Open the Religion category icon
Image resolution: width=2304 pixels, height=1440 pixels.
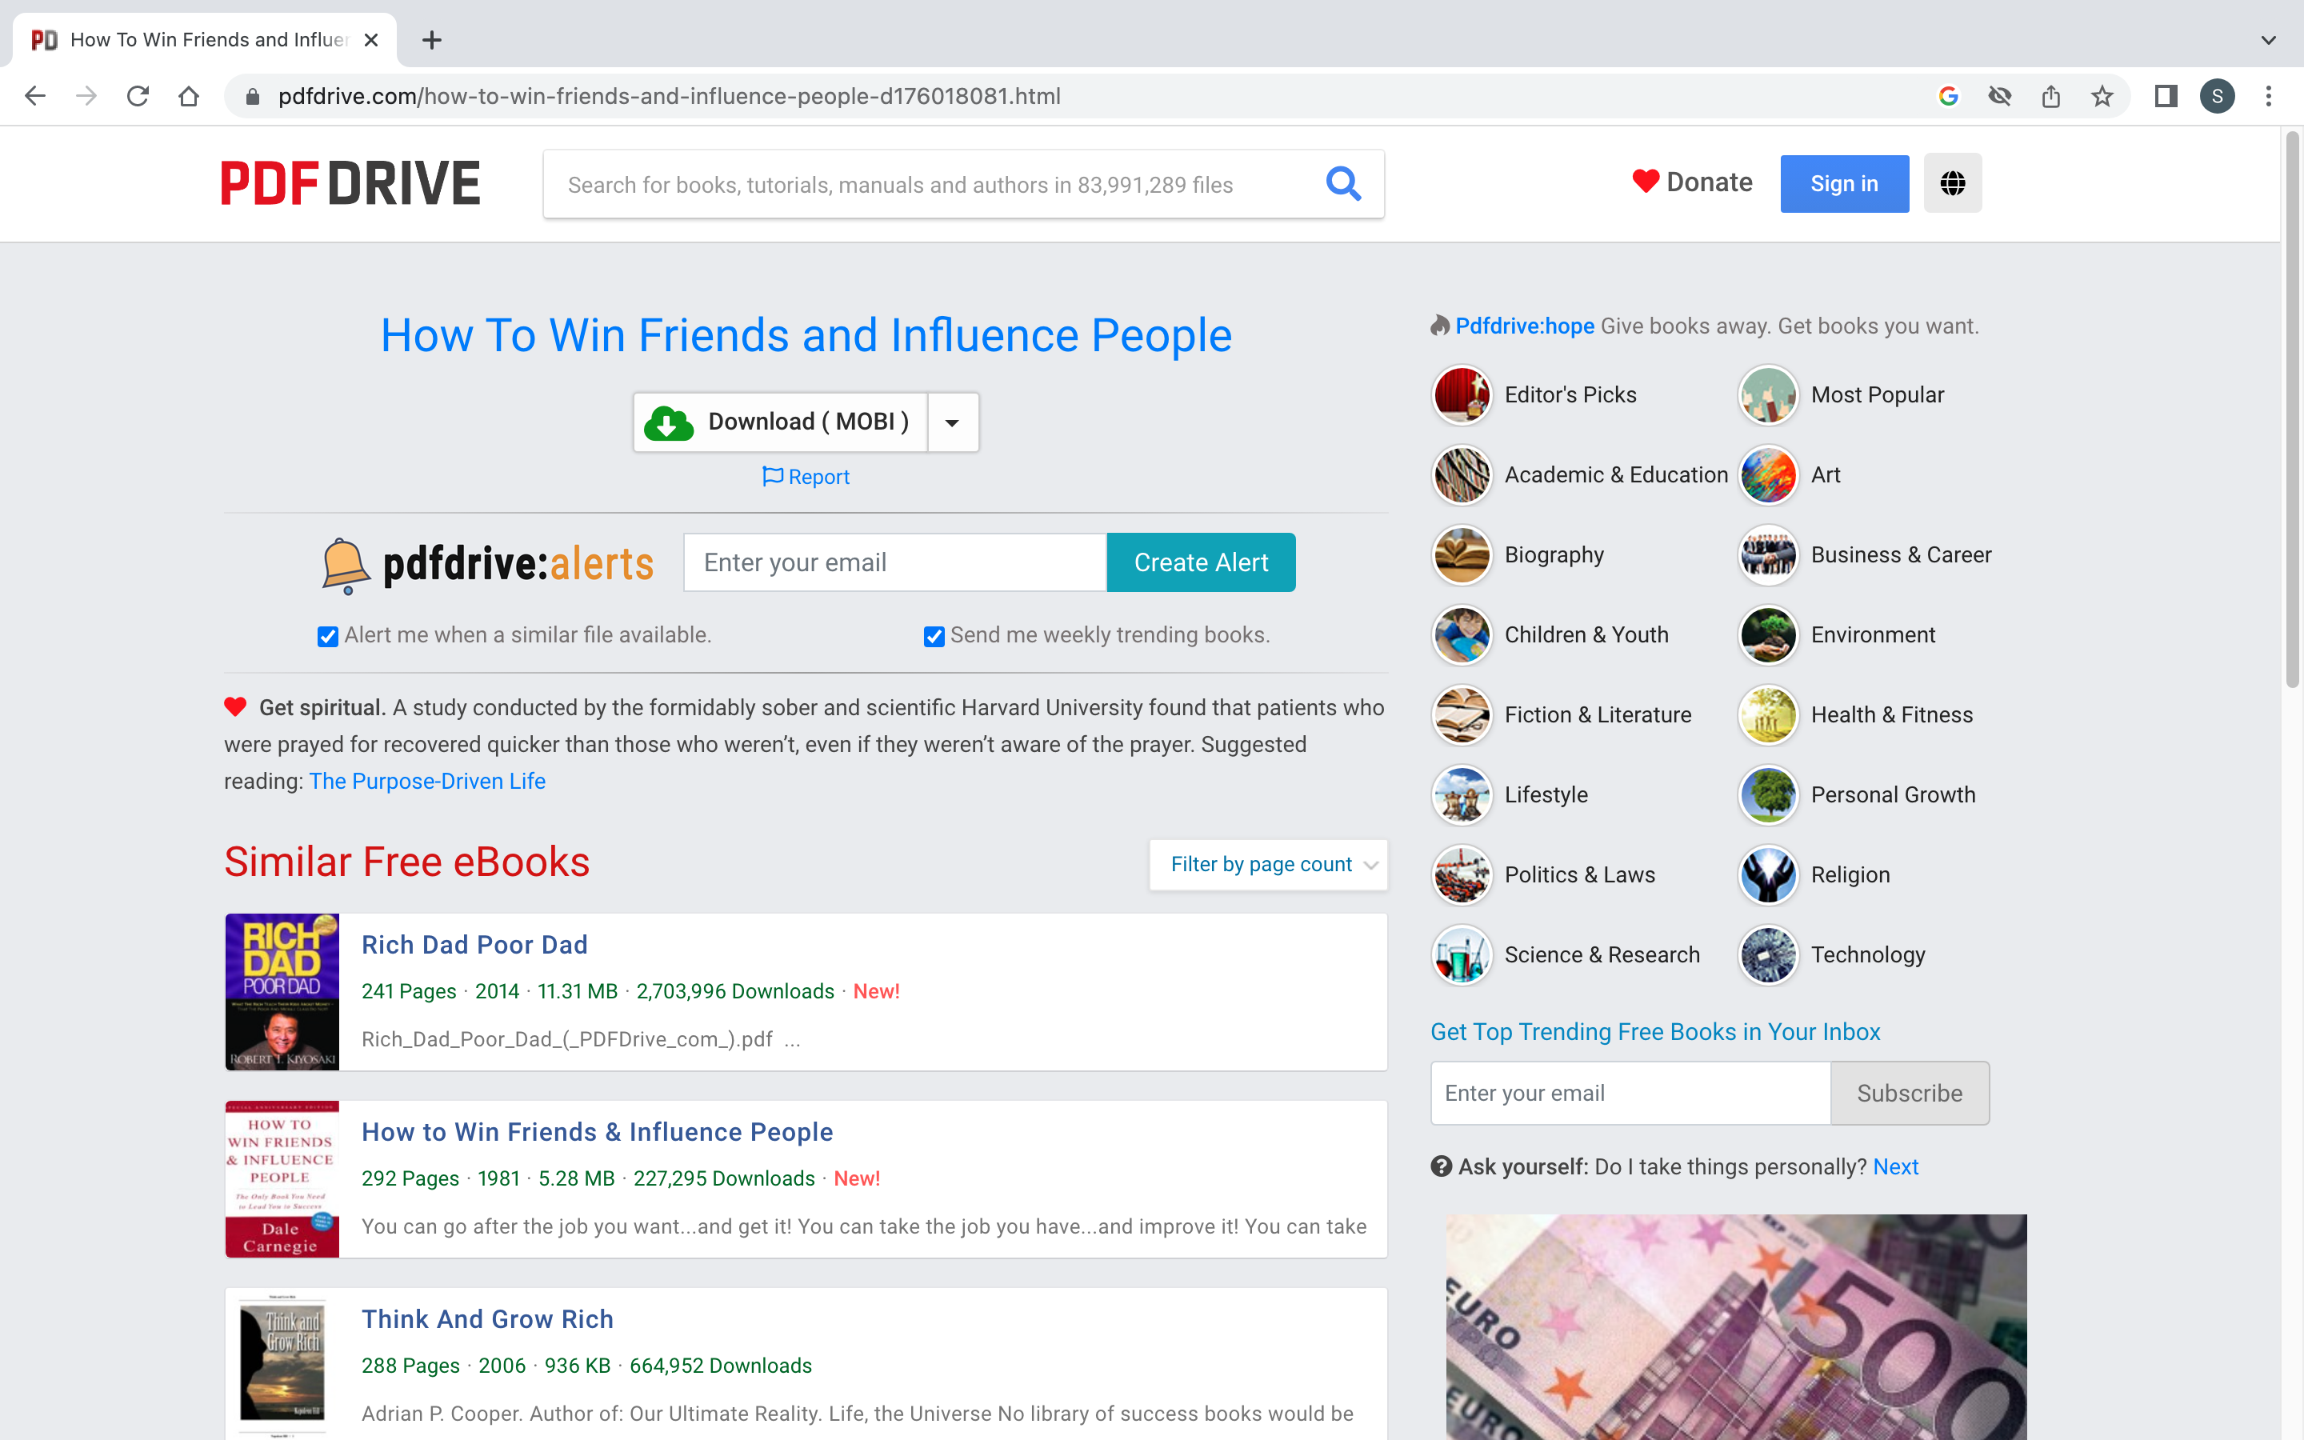1768,875
